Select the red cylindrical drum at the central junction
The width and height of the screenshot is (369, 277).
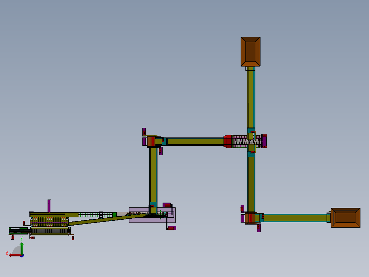(x=228, y=142)
